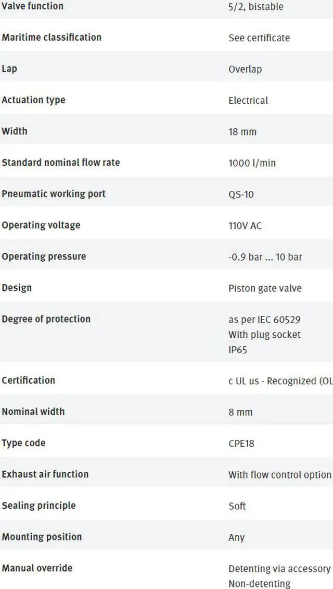
Task: Click the "IP65" protection rating text
Action: (x=238, y=350)
